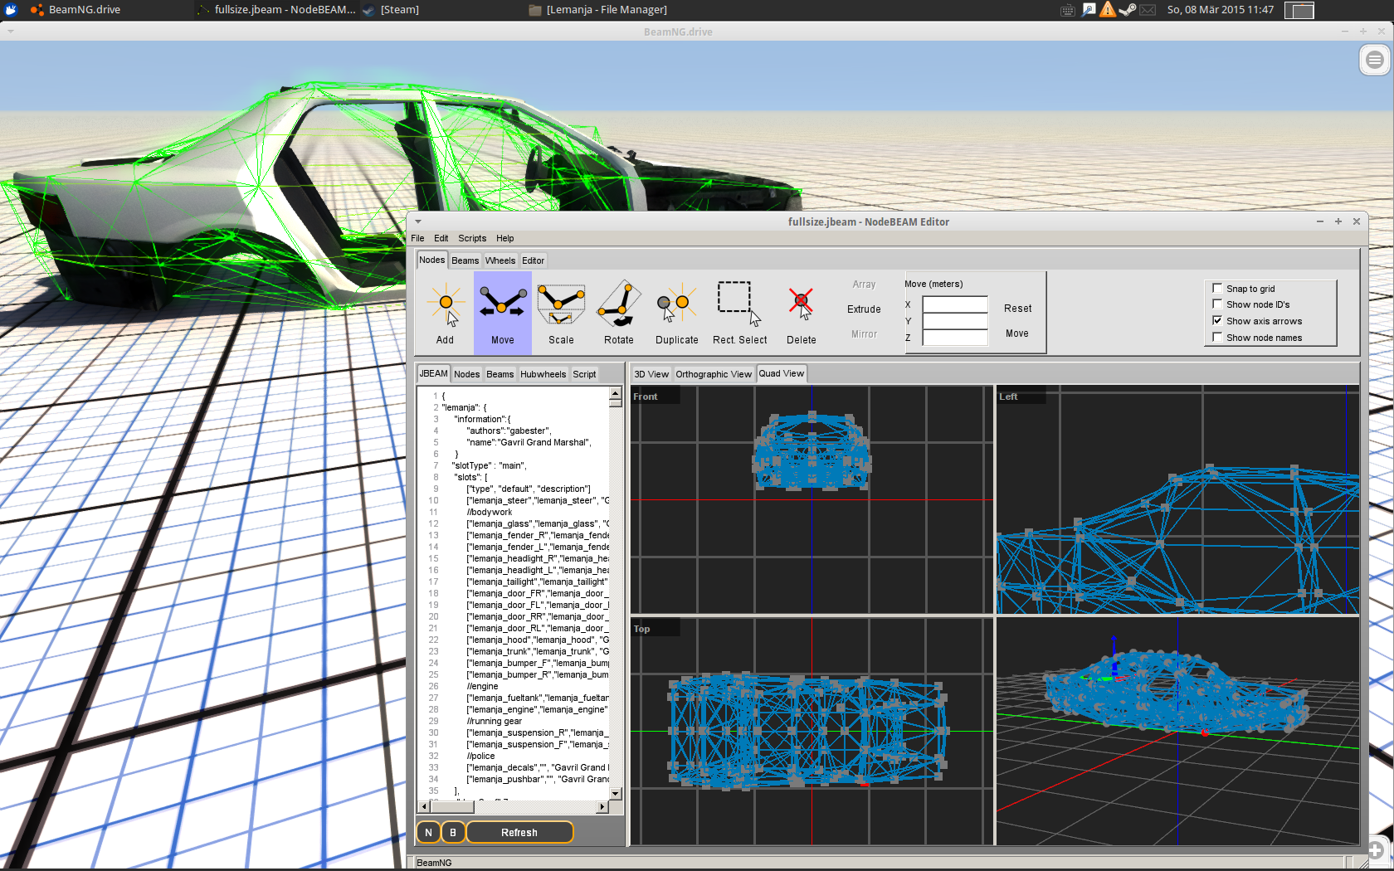This screenshot has height=871, width=1394.
Task: Open the Hubwheels panel tab
Action: (543, 374)
